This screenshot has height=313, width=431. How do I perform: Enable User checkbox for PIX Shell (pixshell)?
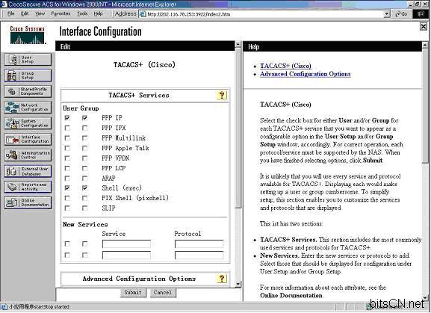coord(67,198)
